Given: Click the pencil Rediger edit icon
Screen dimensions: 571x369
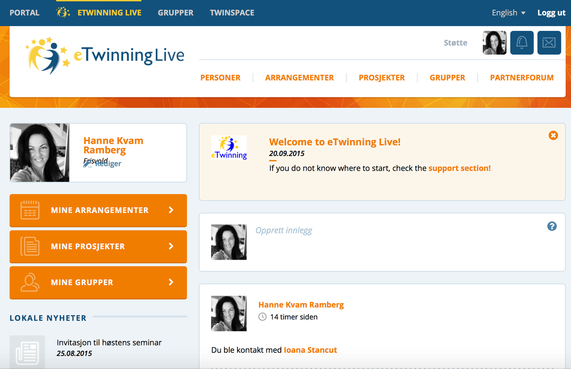Looking at the screenshot, I should (88, 164).
